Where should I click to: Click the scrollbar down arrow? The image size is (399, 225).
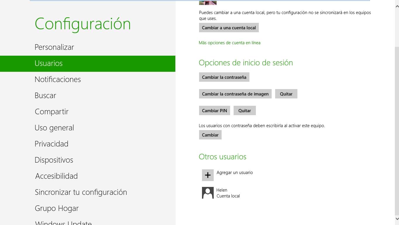click(x=397, y=219)
